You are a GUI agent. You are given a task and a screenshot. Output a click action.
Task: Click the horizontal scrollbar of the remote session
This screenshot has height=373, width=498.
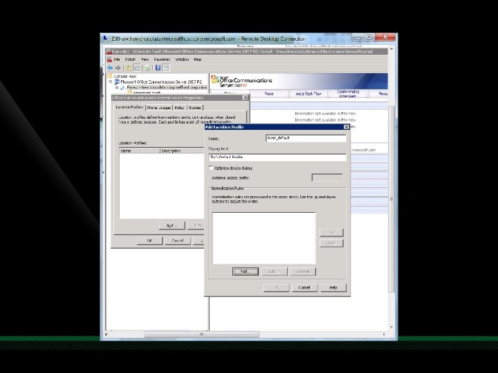(201, 334)
